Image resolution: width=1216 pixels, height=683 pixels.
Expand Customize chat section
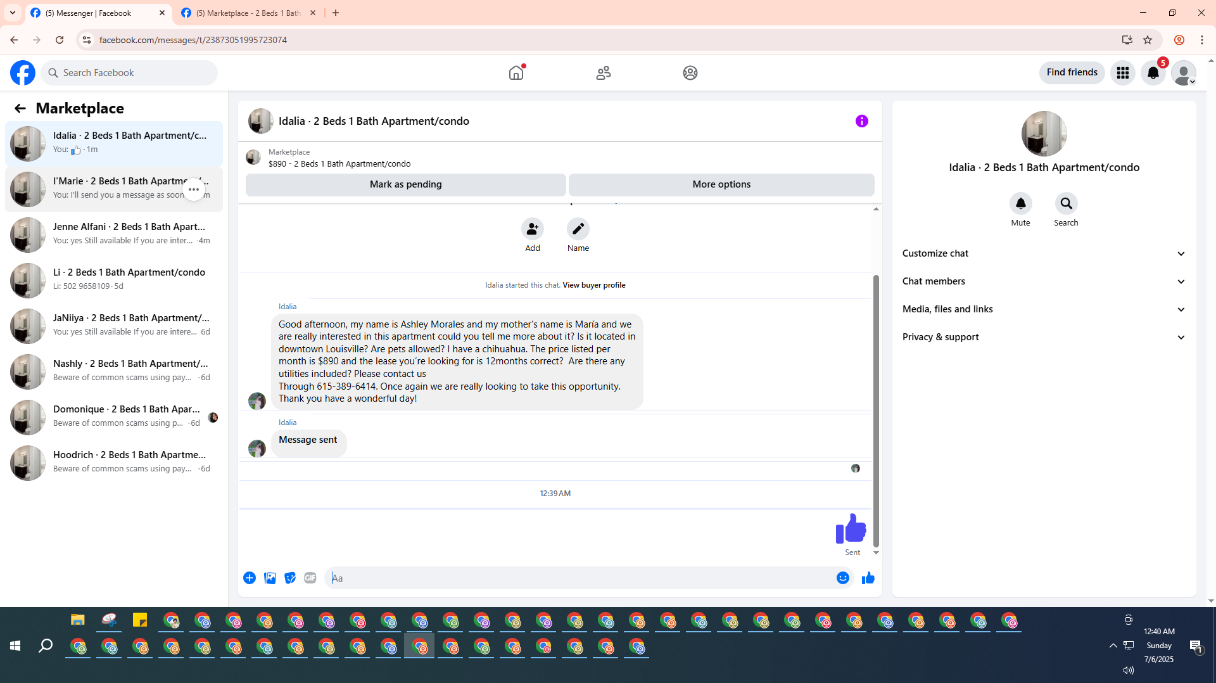(x=1044, y=253)
